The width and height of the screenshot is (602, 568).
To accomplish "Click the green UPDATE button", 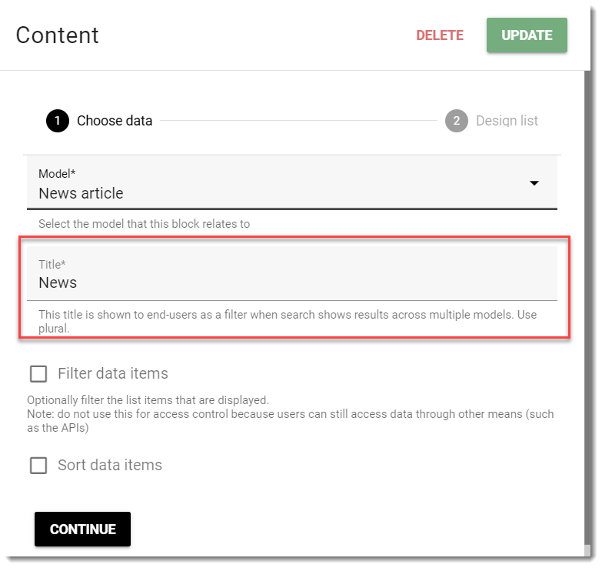I will point(527,35).
